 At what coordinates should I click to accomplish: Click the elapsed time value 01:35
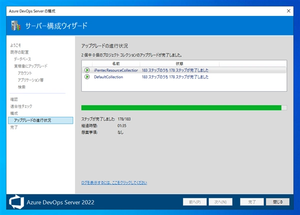pyautogui.click(x=122, y=126)
